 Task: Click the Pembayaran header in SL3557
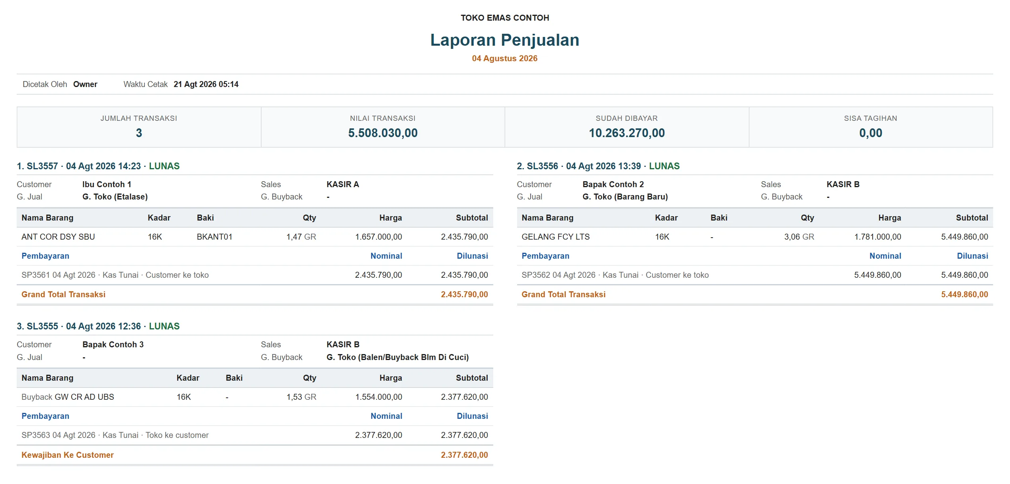[x=45, y=256]
